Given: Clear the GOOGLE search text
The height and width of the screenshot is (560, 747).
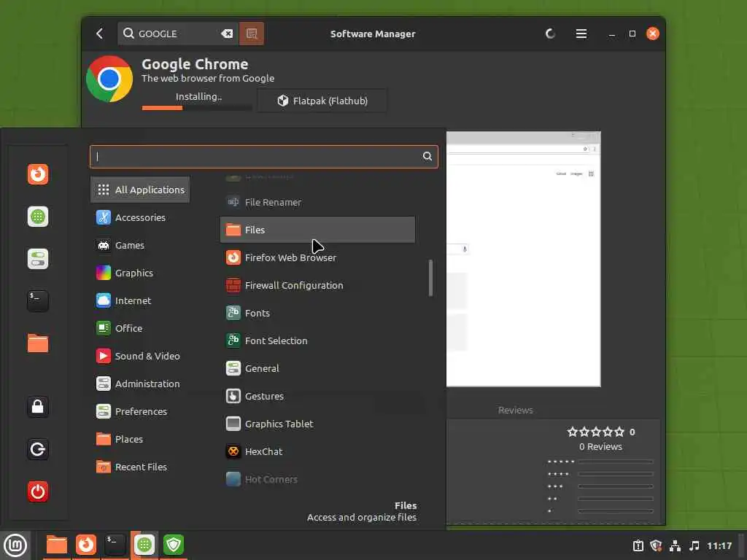Looking at the screenshot, I should pos(227,34).
